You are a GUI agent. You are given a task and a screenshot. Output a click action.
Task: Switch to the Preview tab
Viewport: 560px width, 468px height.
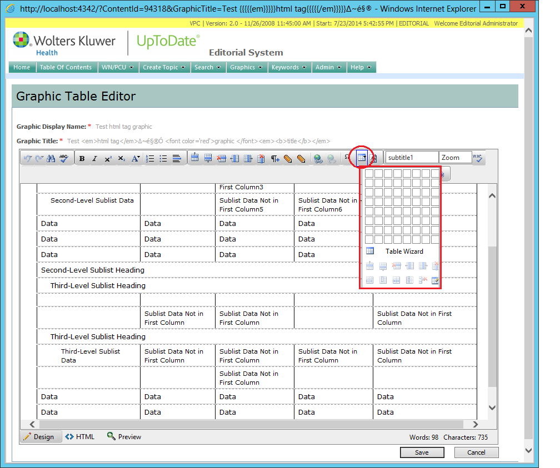coord(124,436)
